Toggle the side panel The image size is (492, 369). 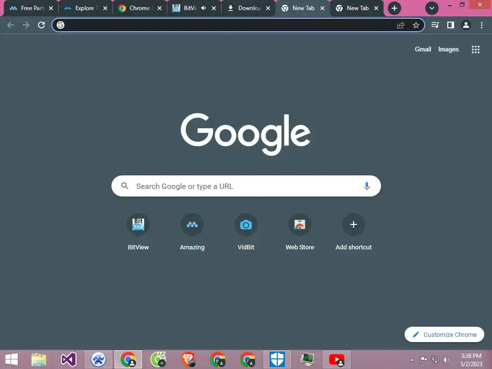(451, 25)
